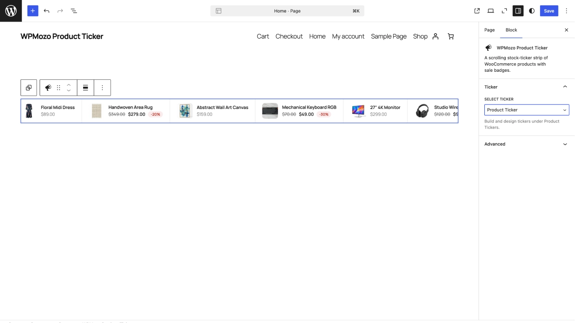Open the block options three-dot menu
This screenshot has height=323, width=575.
pos(102,87)
